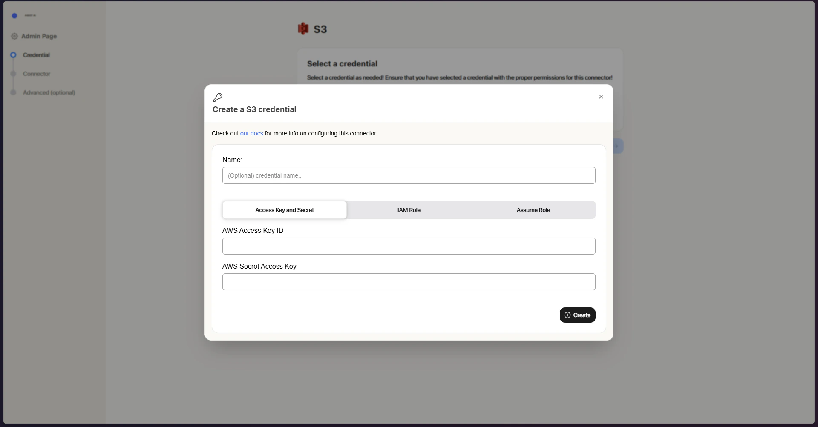818x427 pixels.
Task: Click the 'Create a S3 credential' title
Action: [254, 109]
